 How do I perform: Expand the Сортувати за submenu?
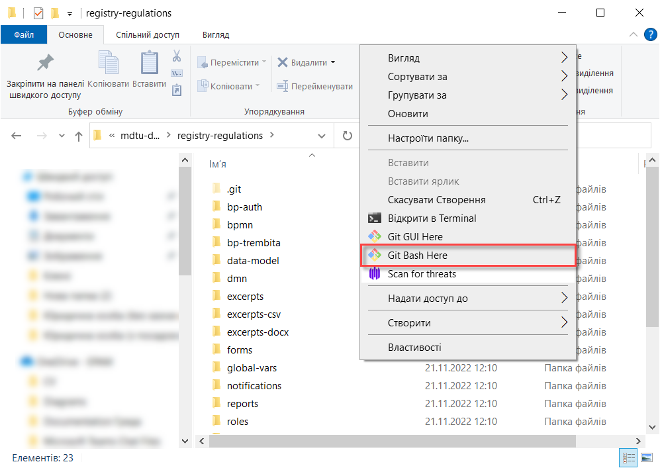[564, 77]
